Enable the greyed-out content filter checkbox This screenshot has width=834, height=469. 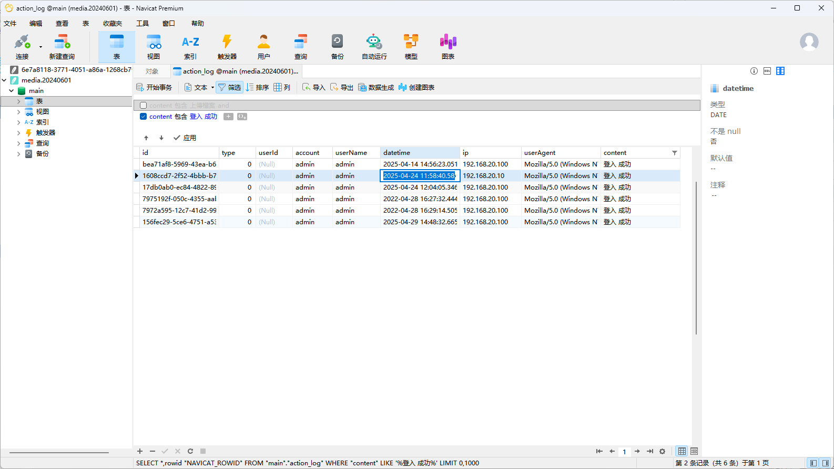click(143, 106)
